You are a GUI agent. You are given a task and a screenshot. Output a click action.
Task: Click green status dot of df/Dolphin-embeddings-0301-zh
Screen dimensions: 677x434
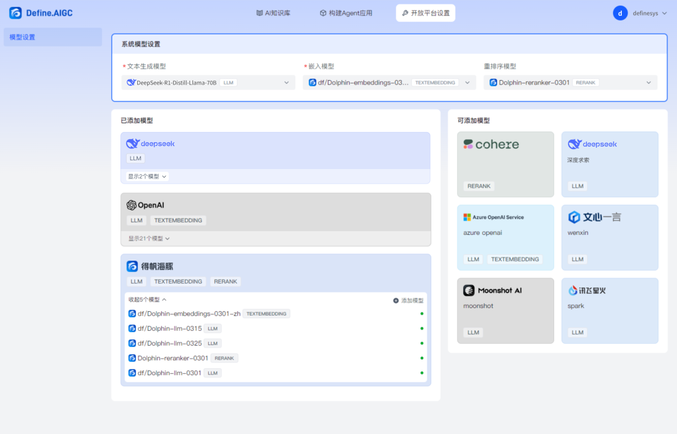422,314
